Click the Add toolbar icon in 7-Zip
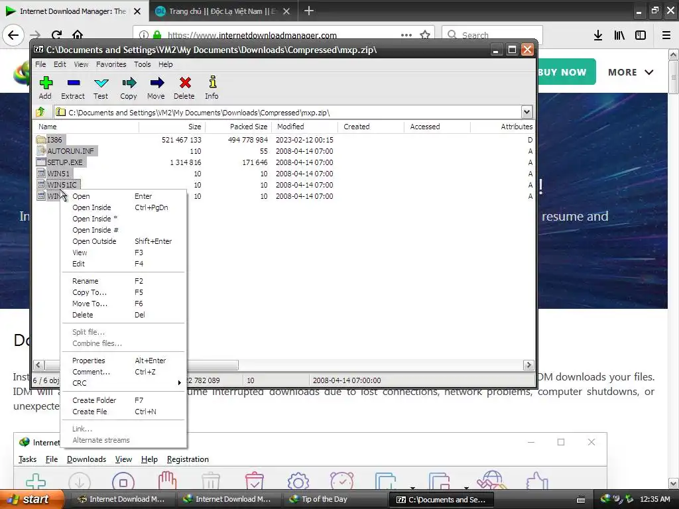The width and height of the screenshot is (679, 509). pyautogui.click(x=46, y=88)
